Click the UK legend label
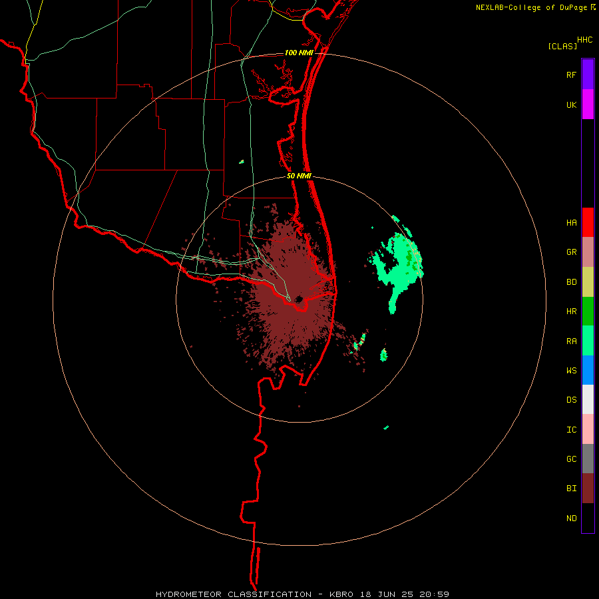599x599 pixels. [x=571, y=104]
